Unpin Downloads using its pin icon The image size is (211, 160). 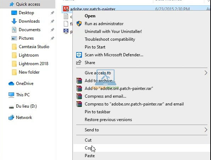(52, 21)
